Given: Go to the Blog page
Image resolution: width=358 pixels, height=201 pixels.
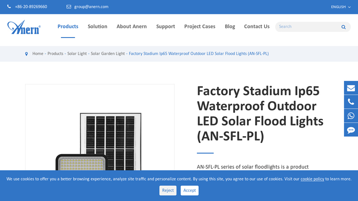Looking at the screenshot, I should click(x=230, y=26).
